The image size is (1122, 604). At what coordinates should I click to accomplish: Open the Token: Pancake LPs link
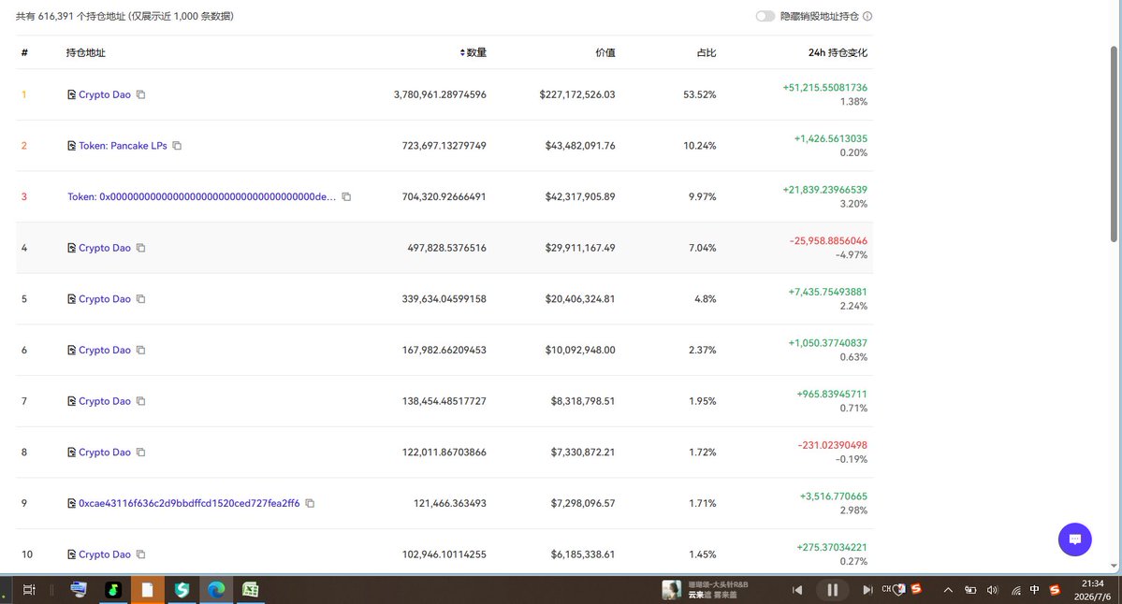tap(123, 145)
